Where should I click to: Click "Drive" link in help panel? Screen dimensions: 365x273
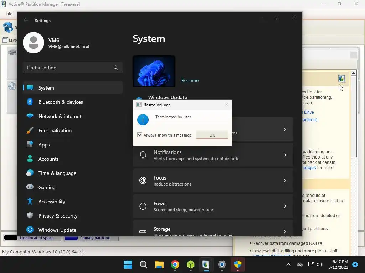(309, 112)
